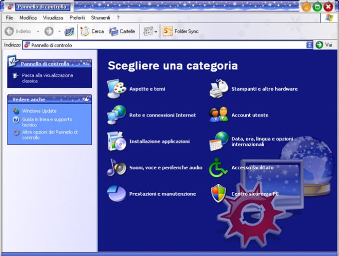The width and height of the screenshot is (339, 256).
Task: Click the Suoni, voce e periferiche audio text
Action: [x=166, y=168]
